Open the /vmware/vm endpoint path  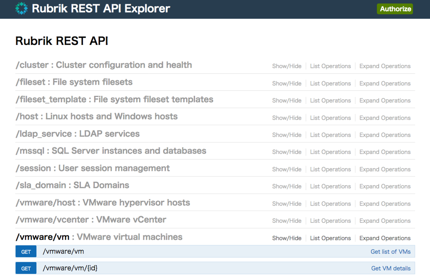63,252
